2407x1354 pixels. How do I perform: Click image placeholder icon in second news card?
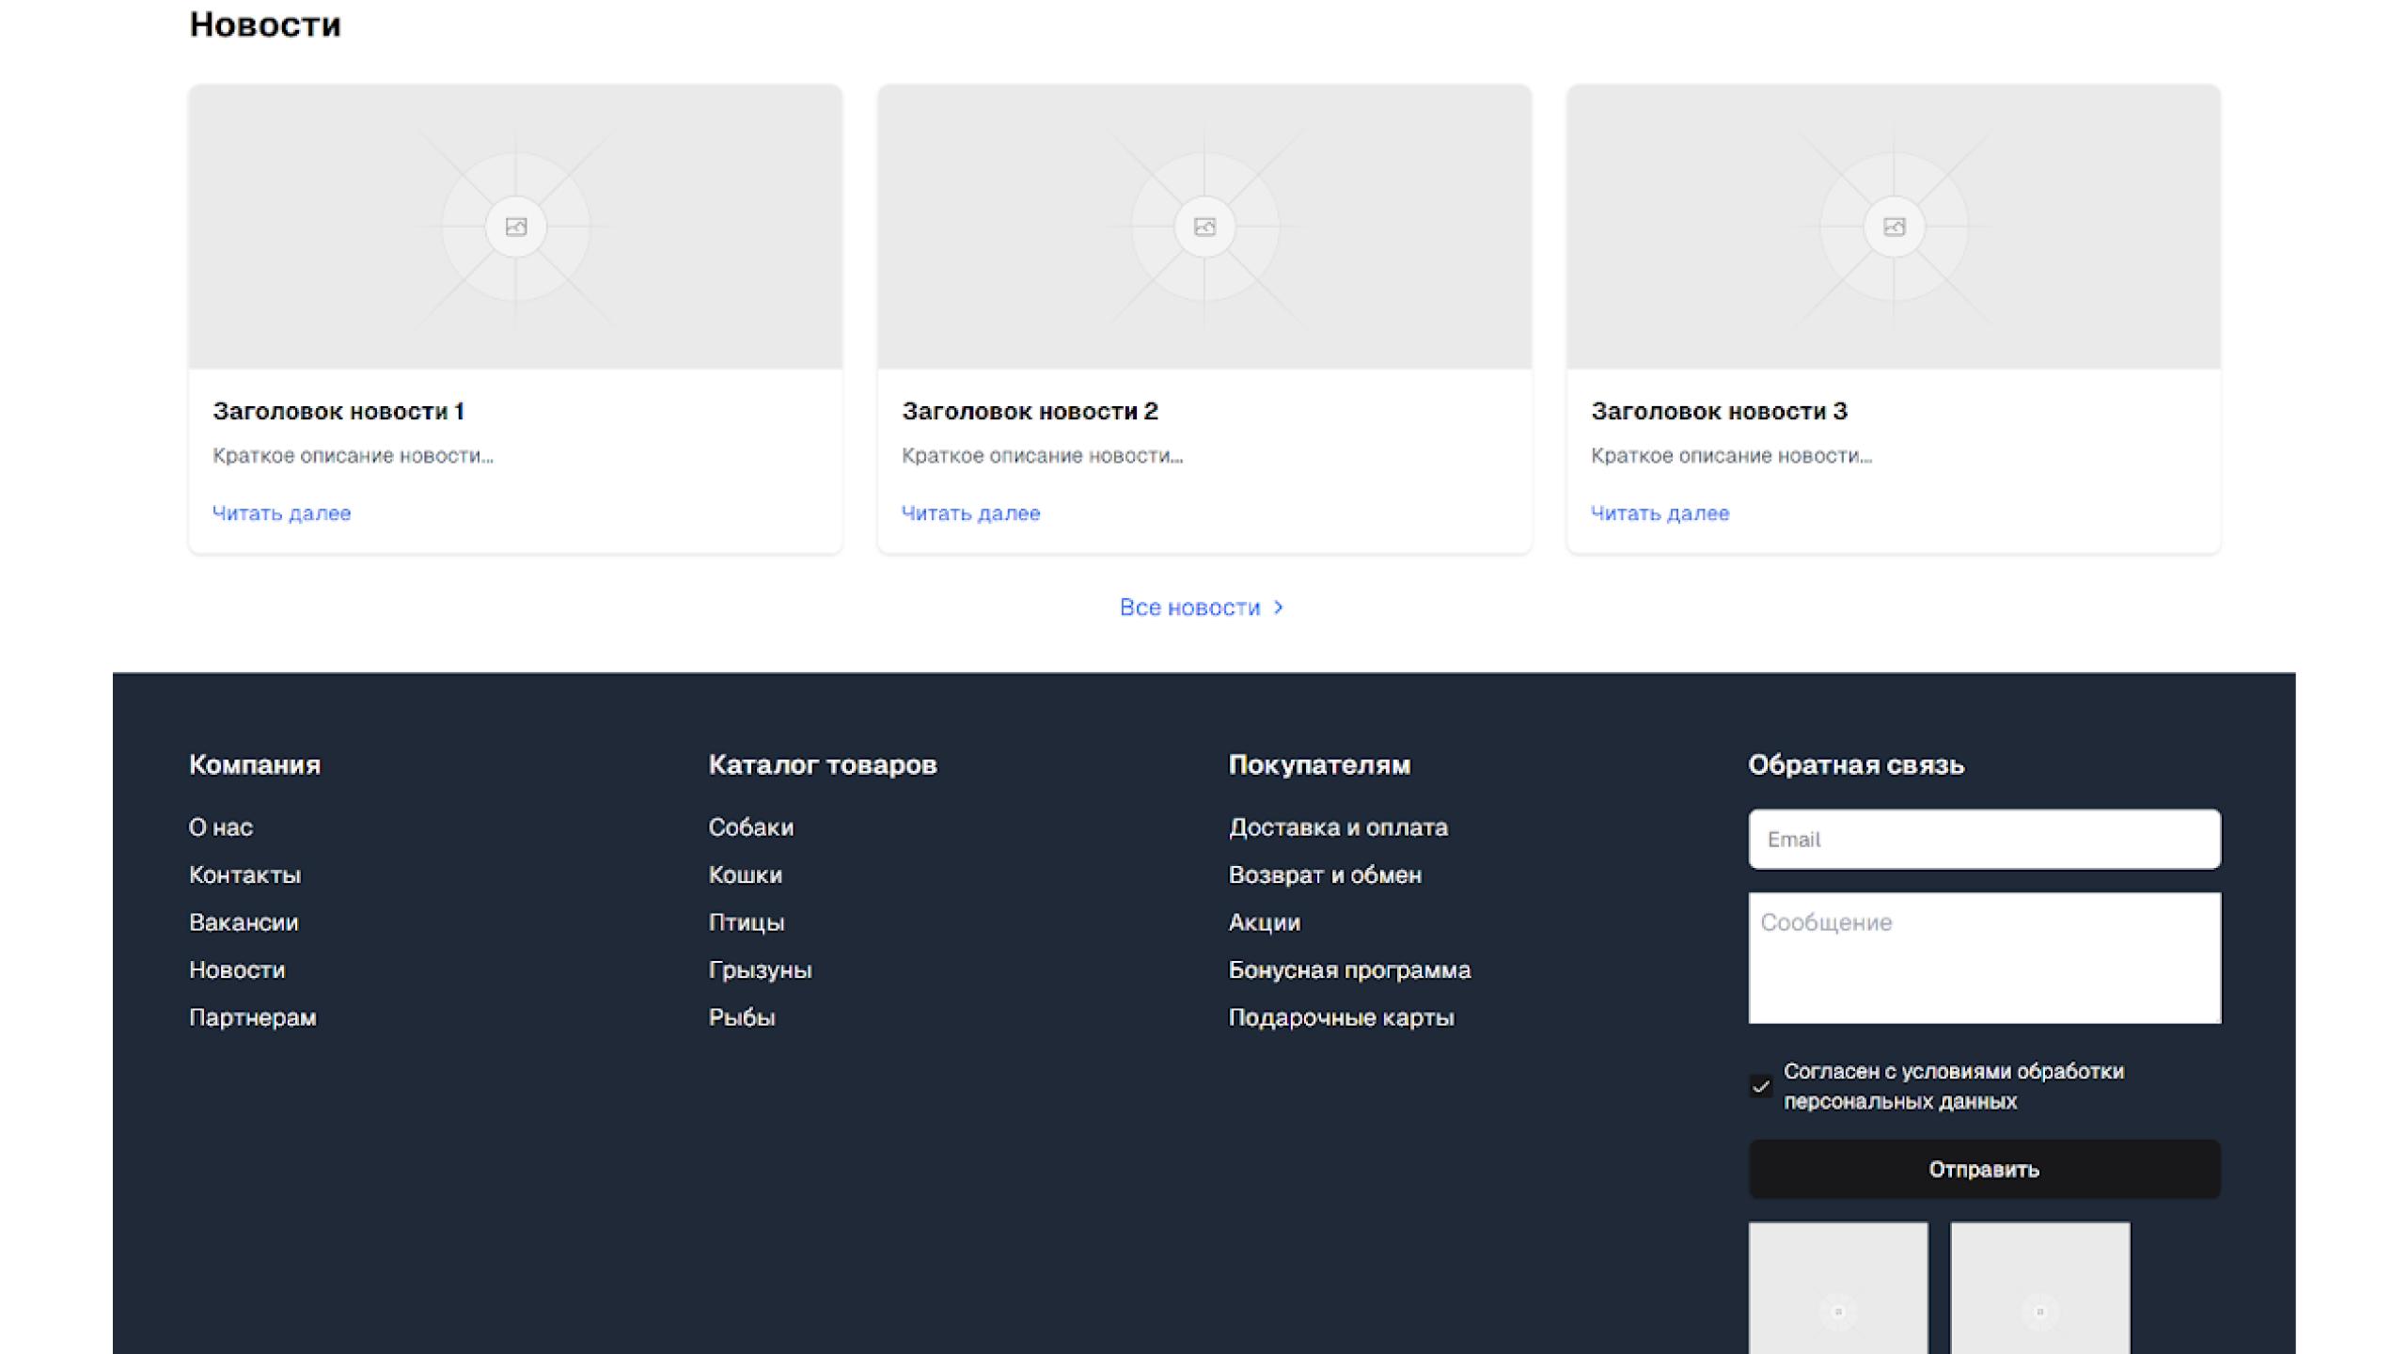1204,227
